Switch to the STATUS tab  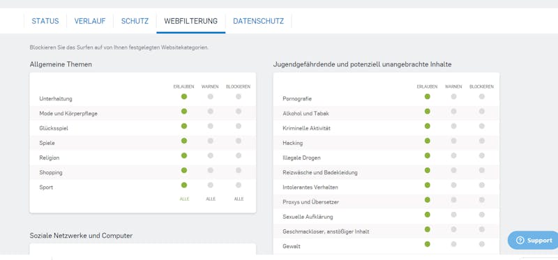tap(45, 21)
